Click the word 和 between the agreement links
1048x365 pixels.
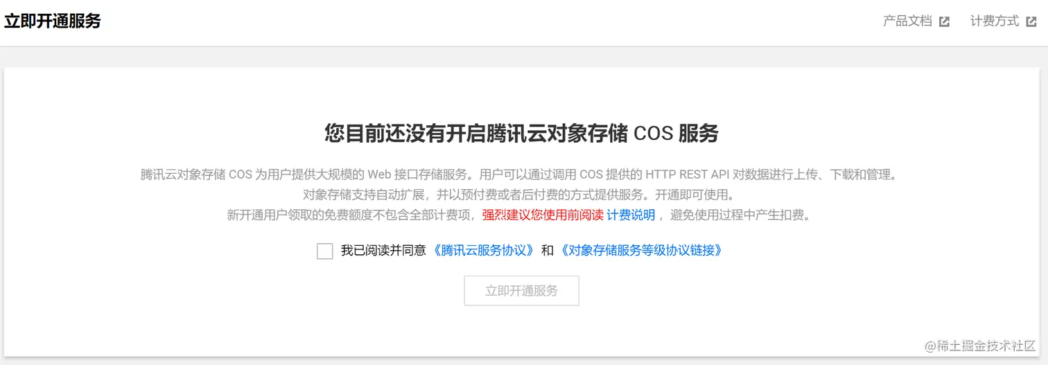click(548, 251)
